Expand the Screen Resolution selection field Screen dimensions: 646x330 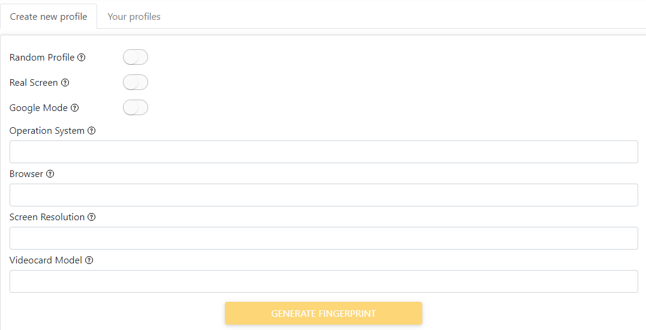[324, 238]
